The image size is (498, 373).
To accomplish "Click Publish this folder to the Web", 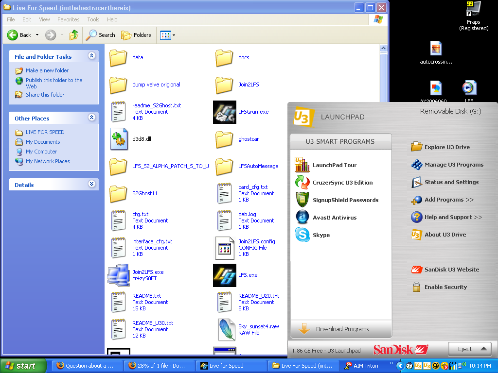I will [54, 83].
